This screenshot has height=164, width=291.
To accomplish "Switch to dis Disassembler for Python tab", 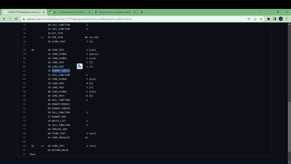I will [70, 12].
